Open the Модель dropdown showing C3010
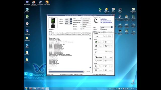The height and width of the screenshot is (90, 161). (x=68, y=19)
